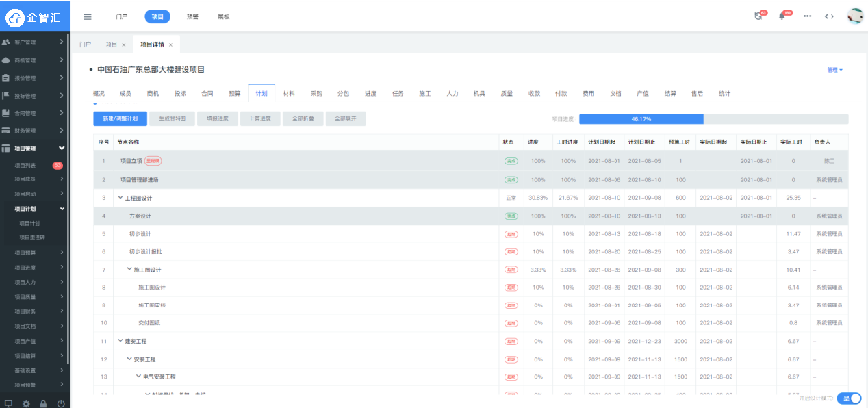The width and height of the screenshot is (868, 408).
Task: Collapse the 项目计划 sidebar submenu chevron
Action: point(62,209)
